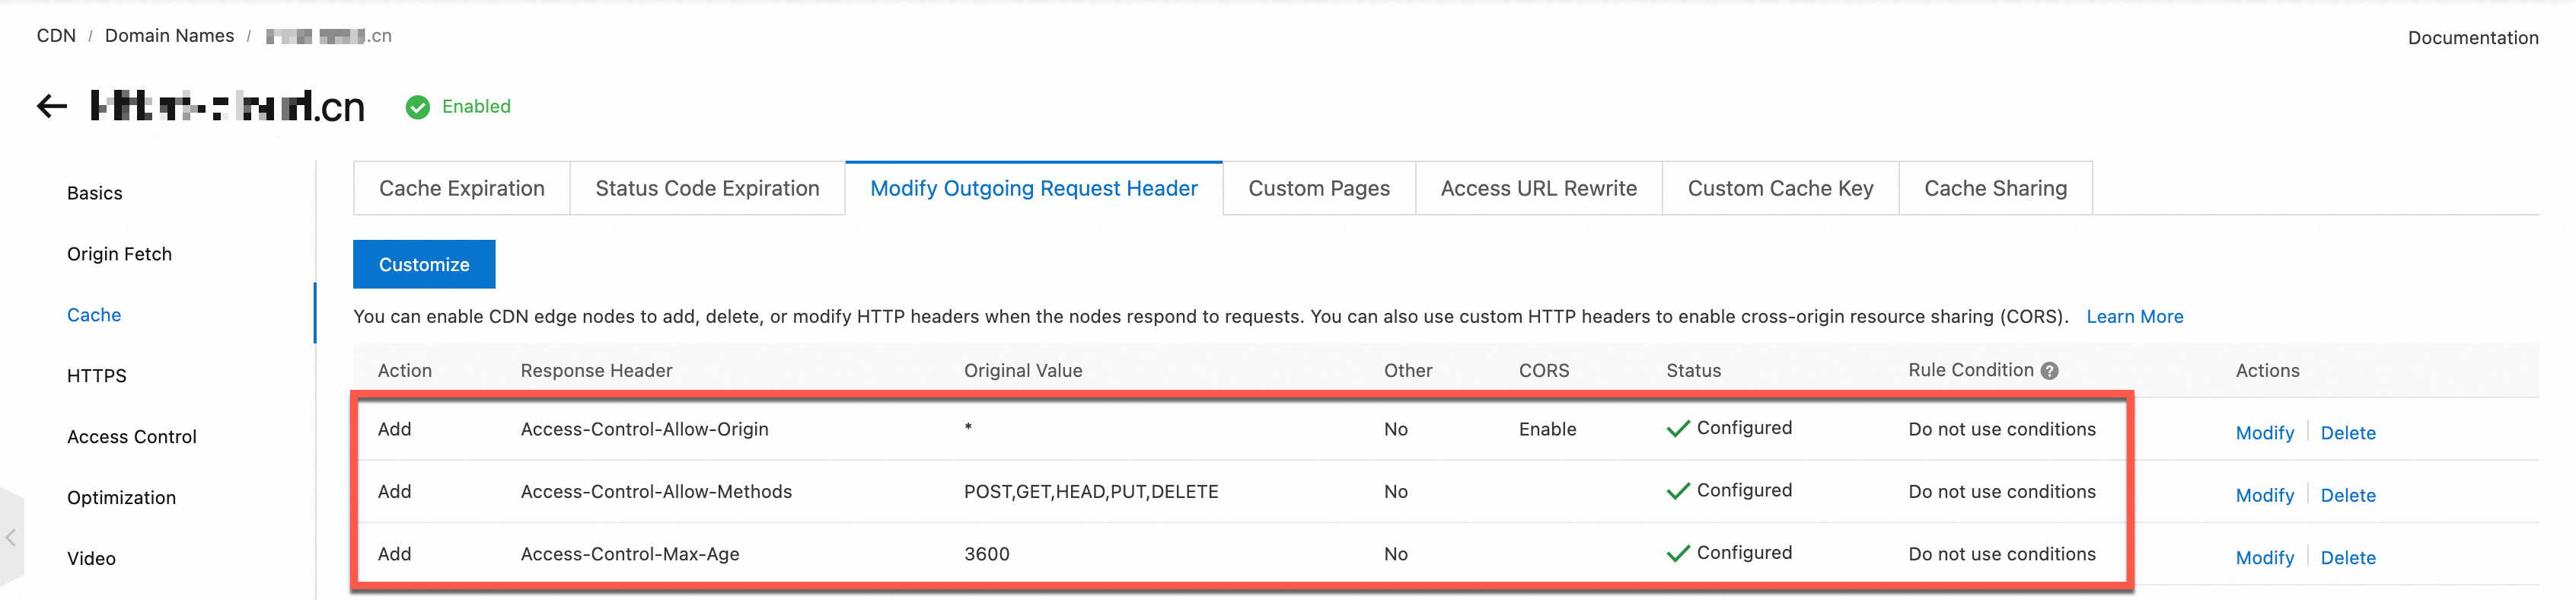Open Origin Fetch in the sidebar

119,254
